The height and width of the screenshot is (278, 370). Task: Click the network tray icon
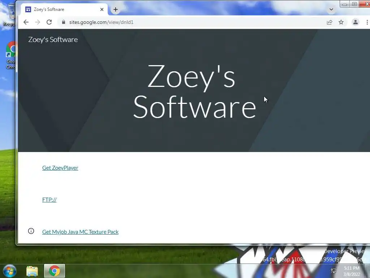click(x=334, y=271)
